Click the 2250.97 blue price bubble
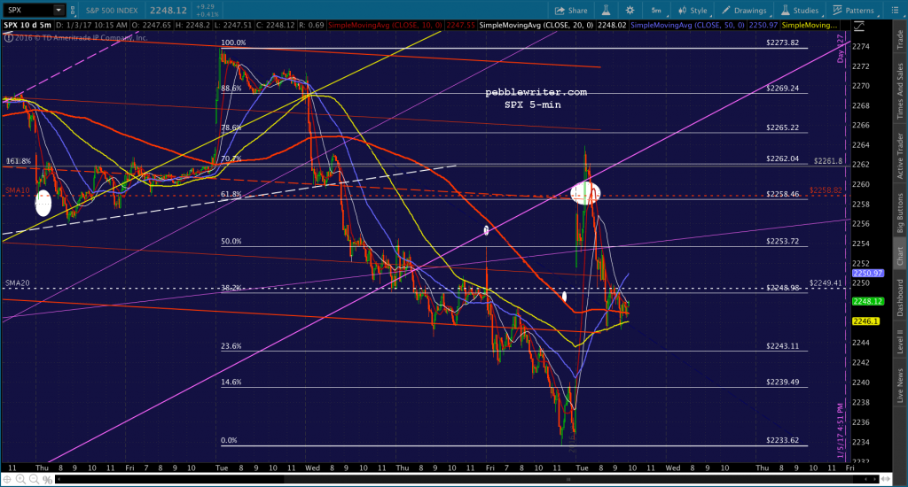 [x=867, y=273]
